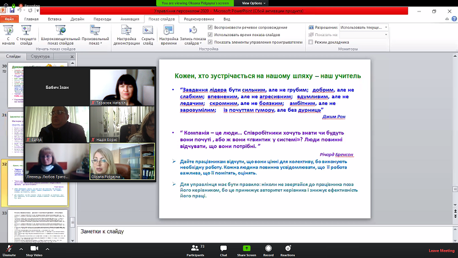Enable 'Режим докладчика' presenter mode checkbox
Screen dimensions: 458x258
tap(310, 42)
